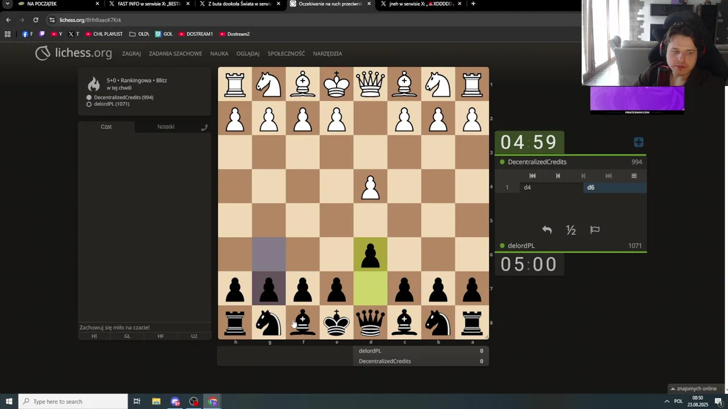728x409 pixels.
Task: Step forward one move in move list
Action: (583, 176)
